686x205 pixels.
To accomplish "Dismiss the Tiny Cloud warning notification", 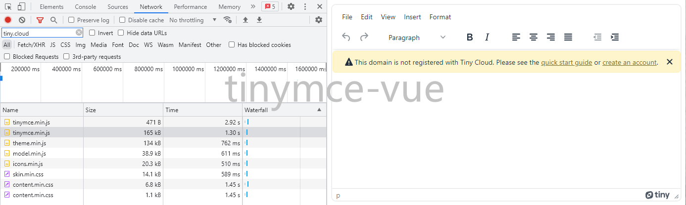I will [670, 62].
